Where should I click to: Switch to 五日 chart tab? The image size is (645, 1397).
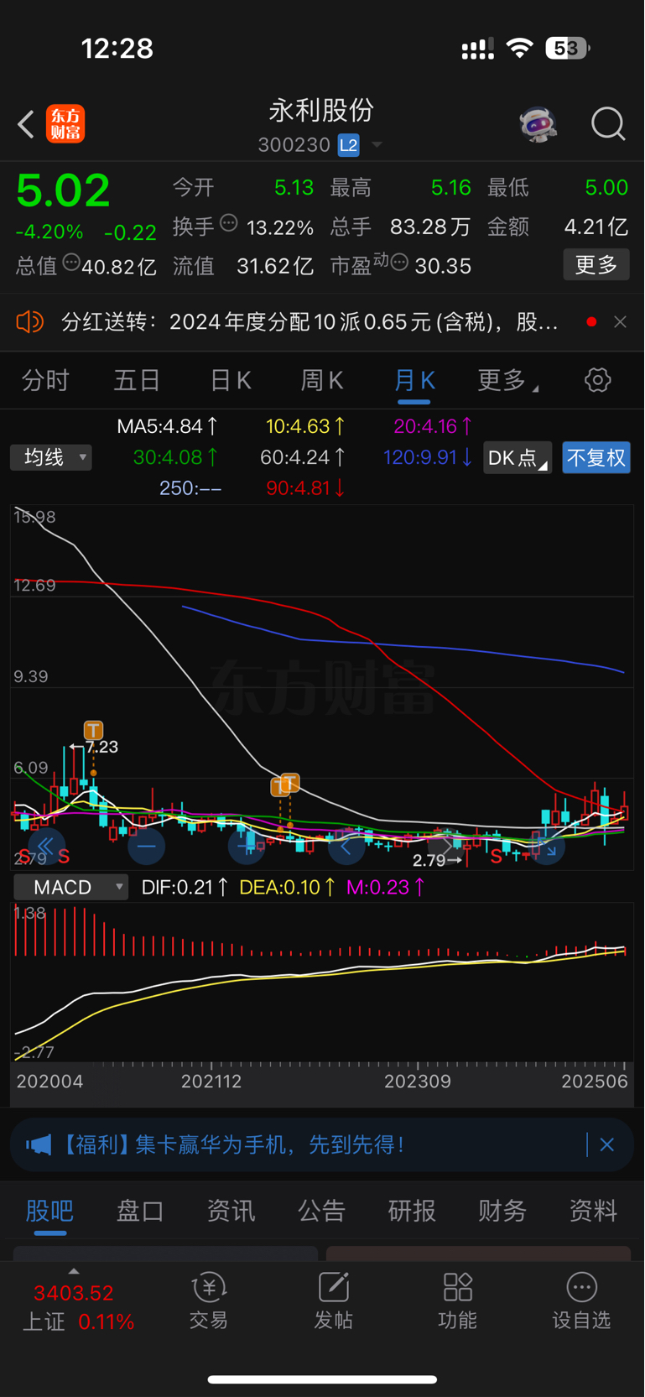(x=137, y=380)
